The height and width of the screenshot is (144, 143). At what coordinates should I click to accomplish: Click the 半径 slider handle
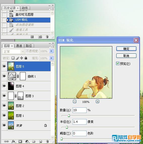point(67,127)
